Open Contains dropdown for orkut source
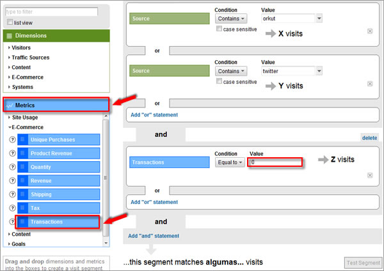The width and height of the screenshot is (384, 271). [230, 19]
